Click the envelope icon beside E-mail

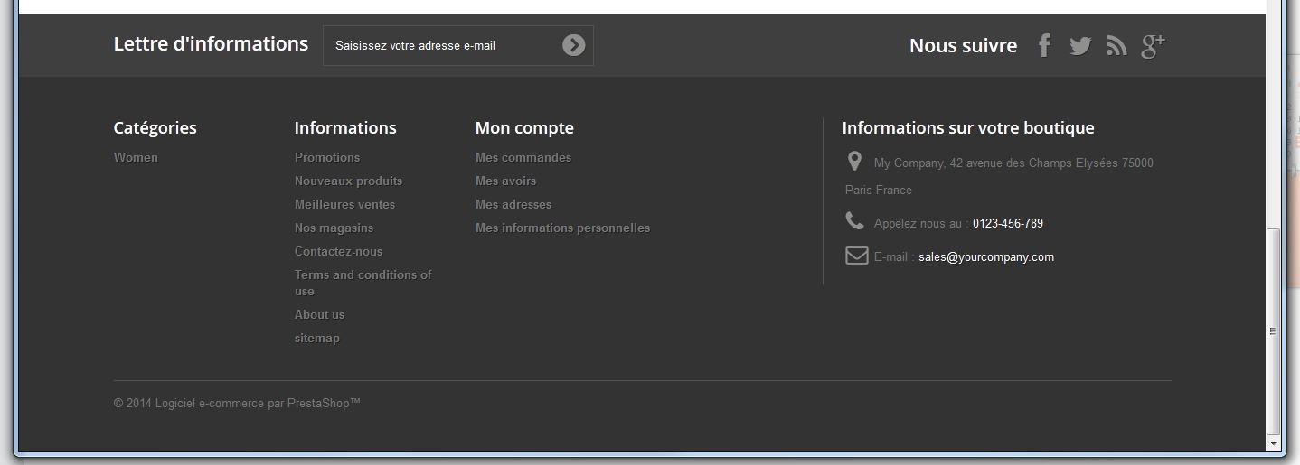click(856, 256)
